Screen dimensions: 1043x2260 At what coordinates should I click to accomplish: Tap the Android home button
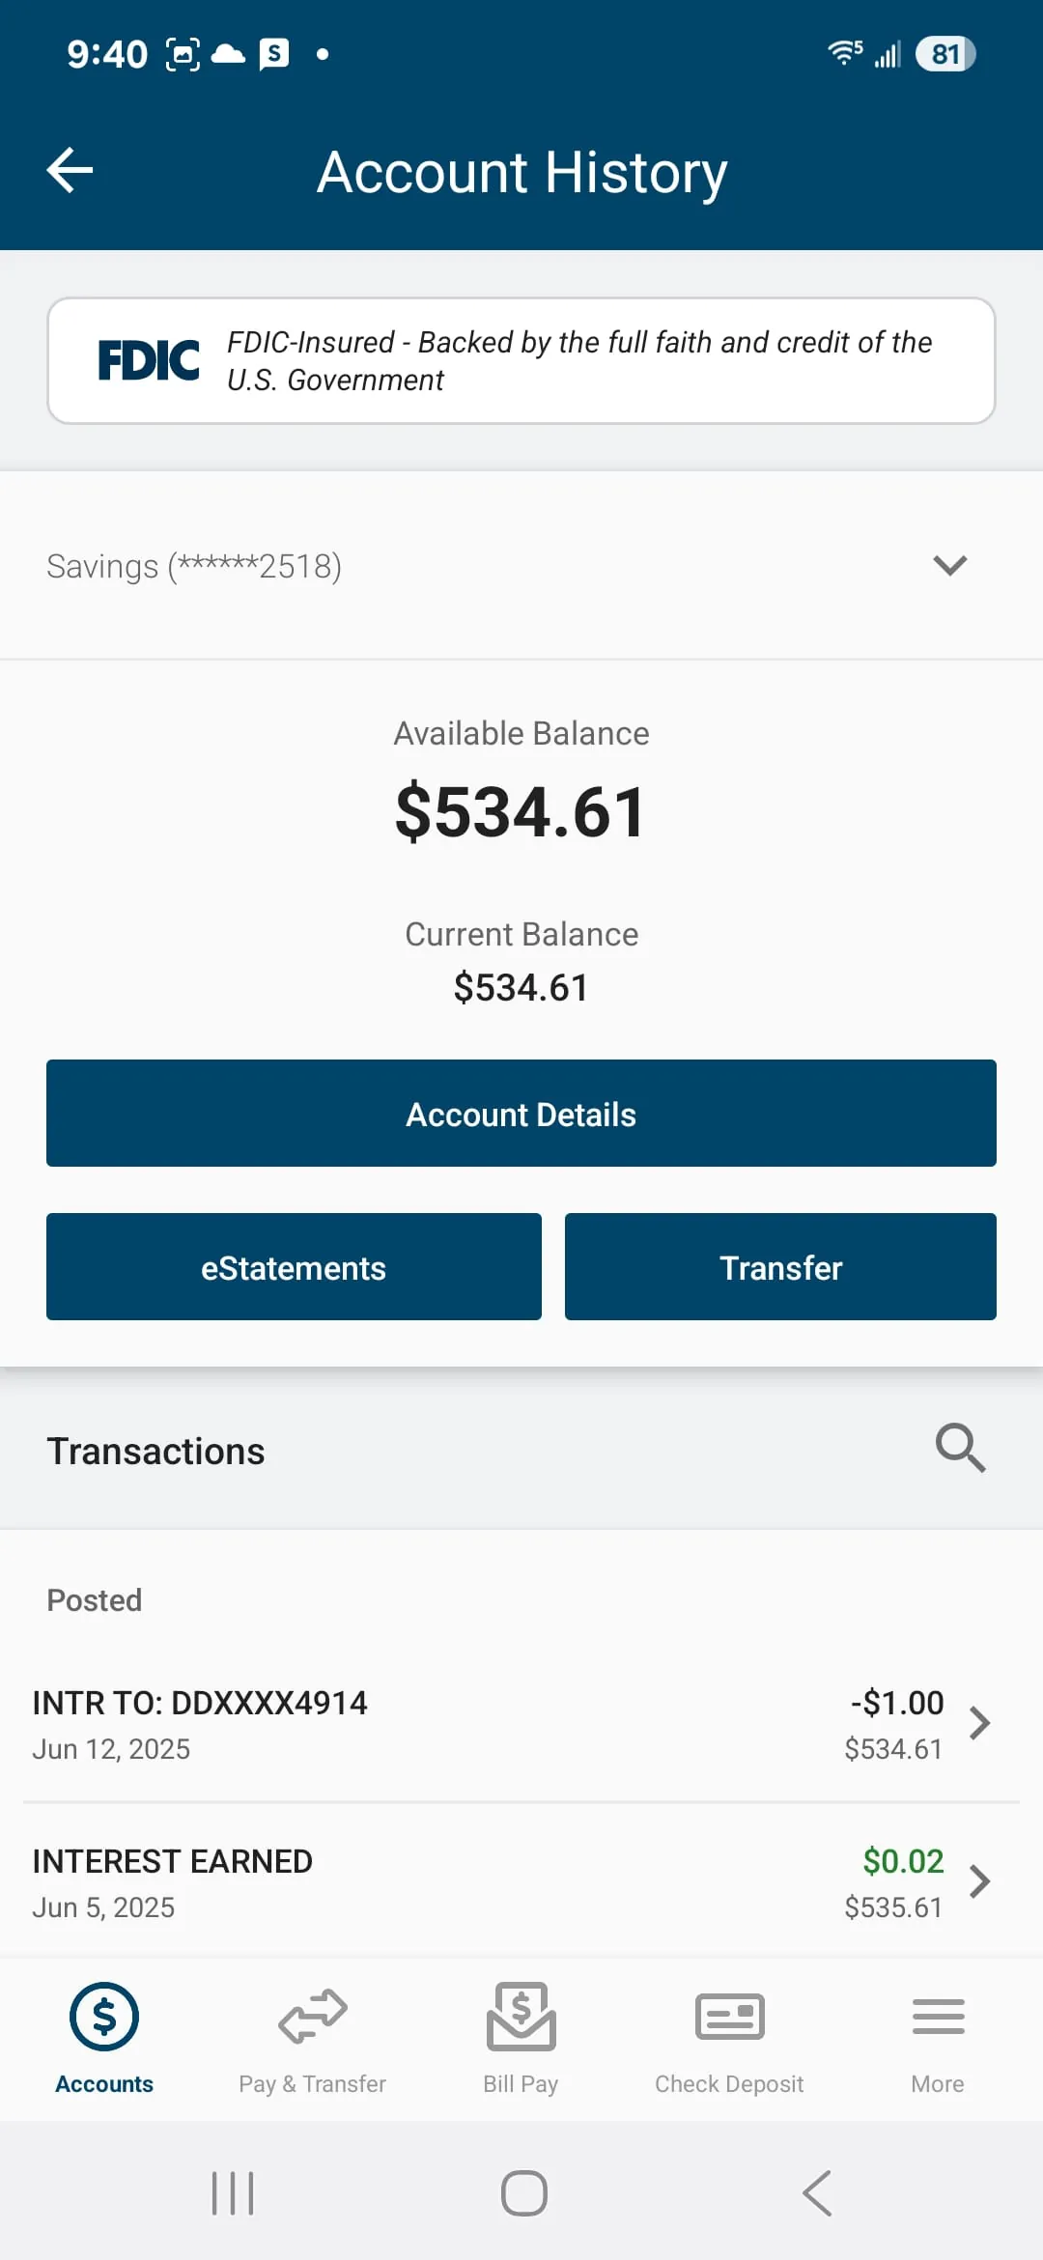[523, 2192]
